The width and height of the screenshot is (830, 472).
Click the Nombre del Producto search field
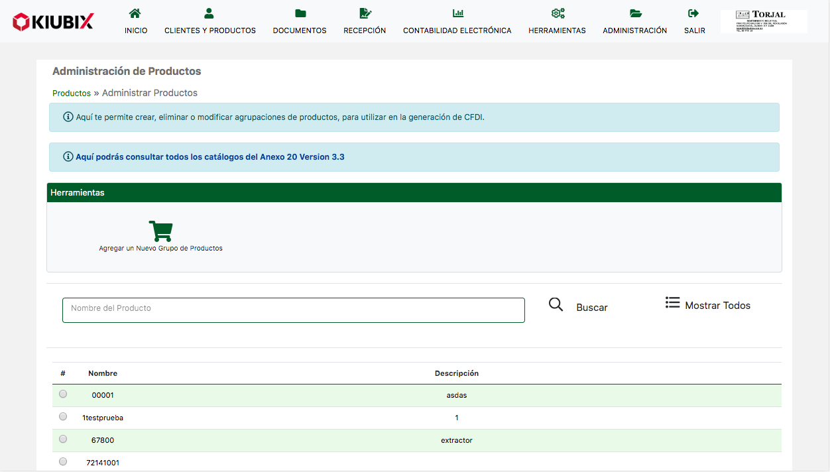click(x=293, y=310)
